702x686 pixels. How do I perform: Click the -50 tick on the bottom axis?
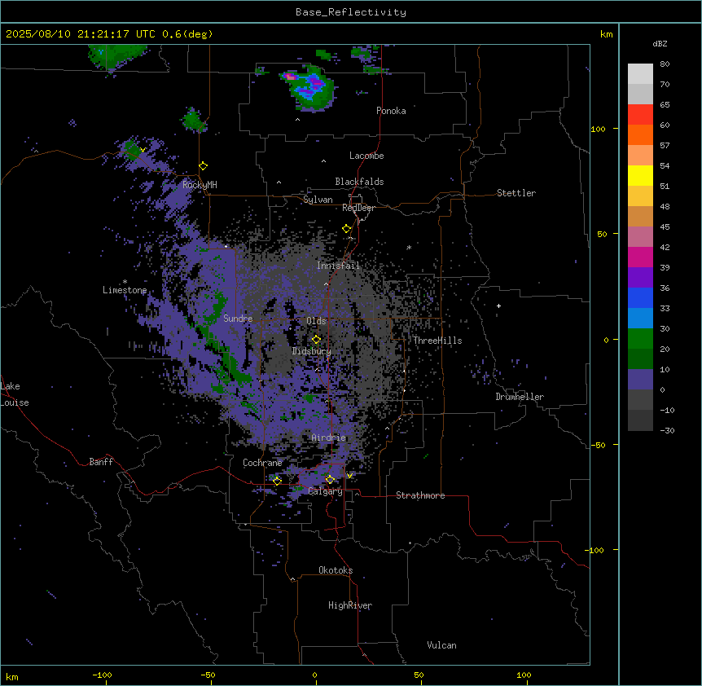[208, 675]
